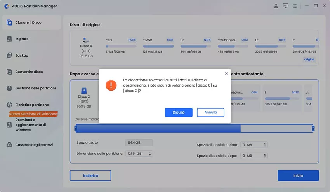Select the I: partition on Disco 2

tap(282, 98)
